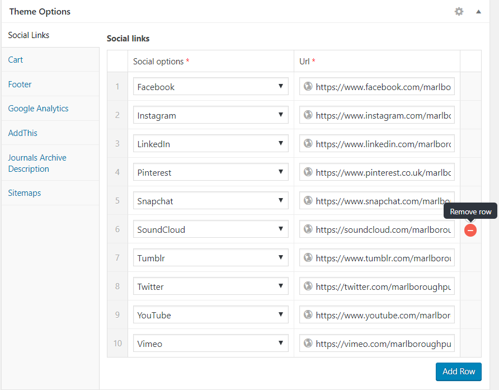Click globe icon in Twitter URL field
The image size is (499, 390).
[308, 286]
